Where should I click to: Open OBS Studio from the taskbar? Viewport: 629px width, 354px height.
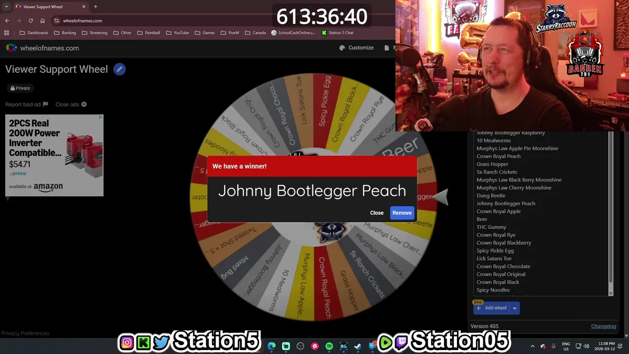(300, 346)
